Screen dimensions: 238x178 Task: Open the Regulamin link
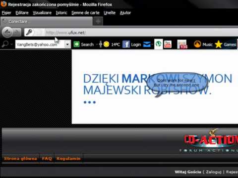(x=68, y=159)
